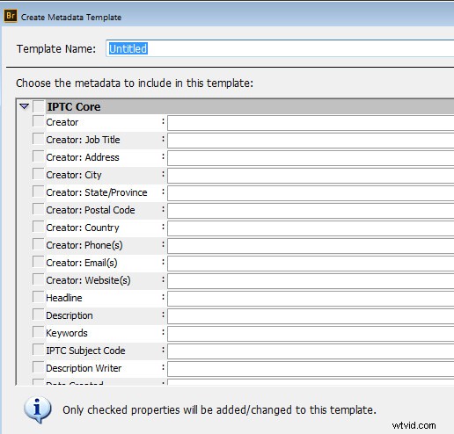Click the Creator: Website(s) label
The height and width of the screenshot is (434, 454).
88,280
